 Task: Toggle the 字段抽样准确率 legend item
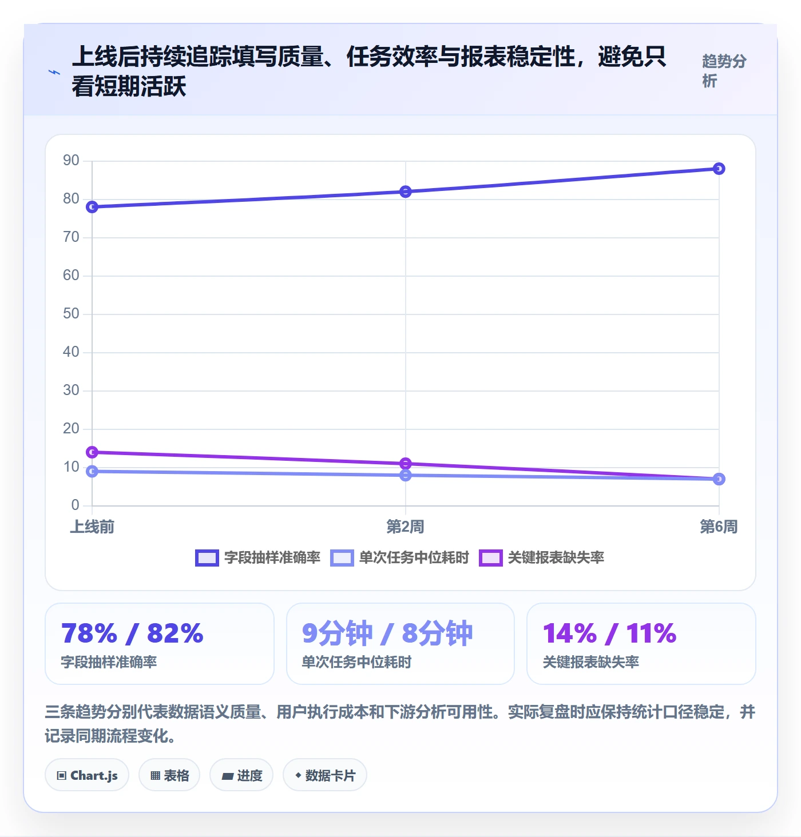[257, 557]
